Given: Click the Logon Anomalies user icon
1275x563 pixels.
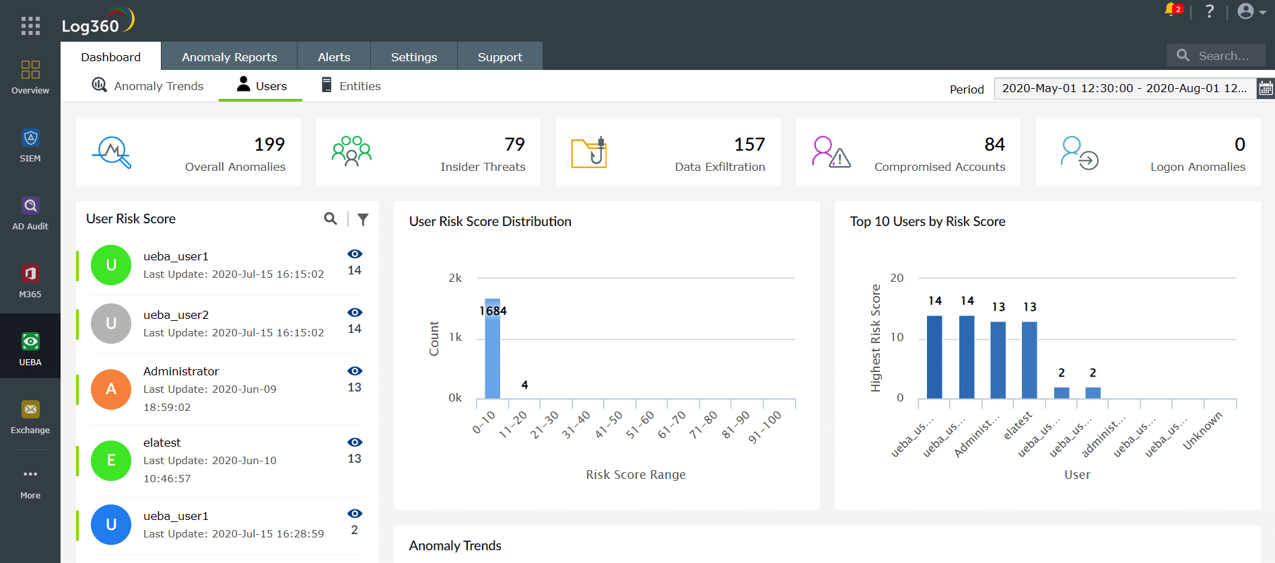Looking at the screenshot, I should tap(1080, 153).
